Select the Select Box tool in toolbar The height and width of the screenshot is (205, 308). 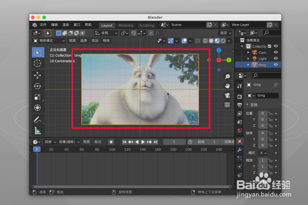coord(38,53)
